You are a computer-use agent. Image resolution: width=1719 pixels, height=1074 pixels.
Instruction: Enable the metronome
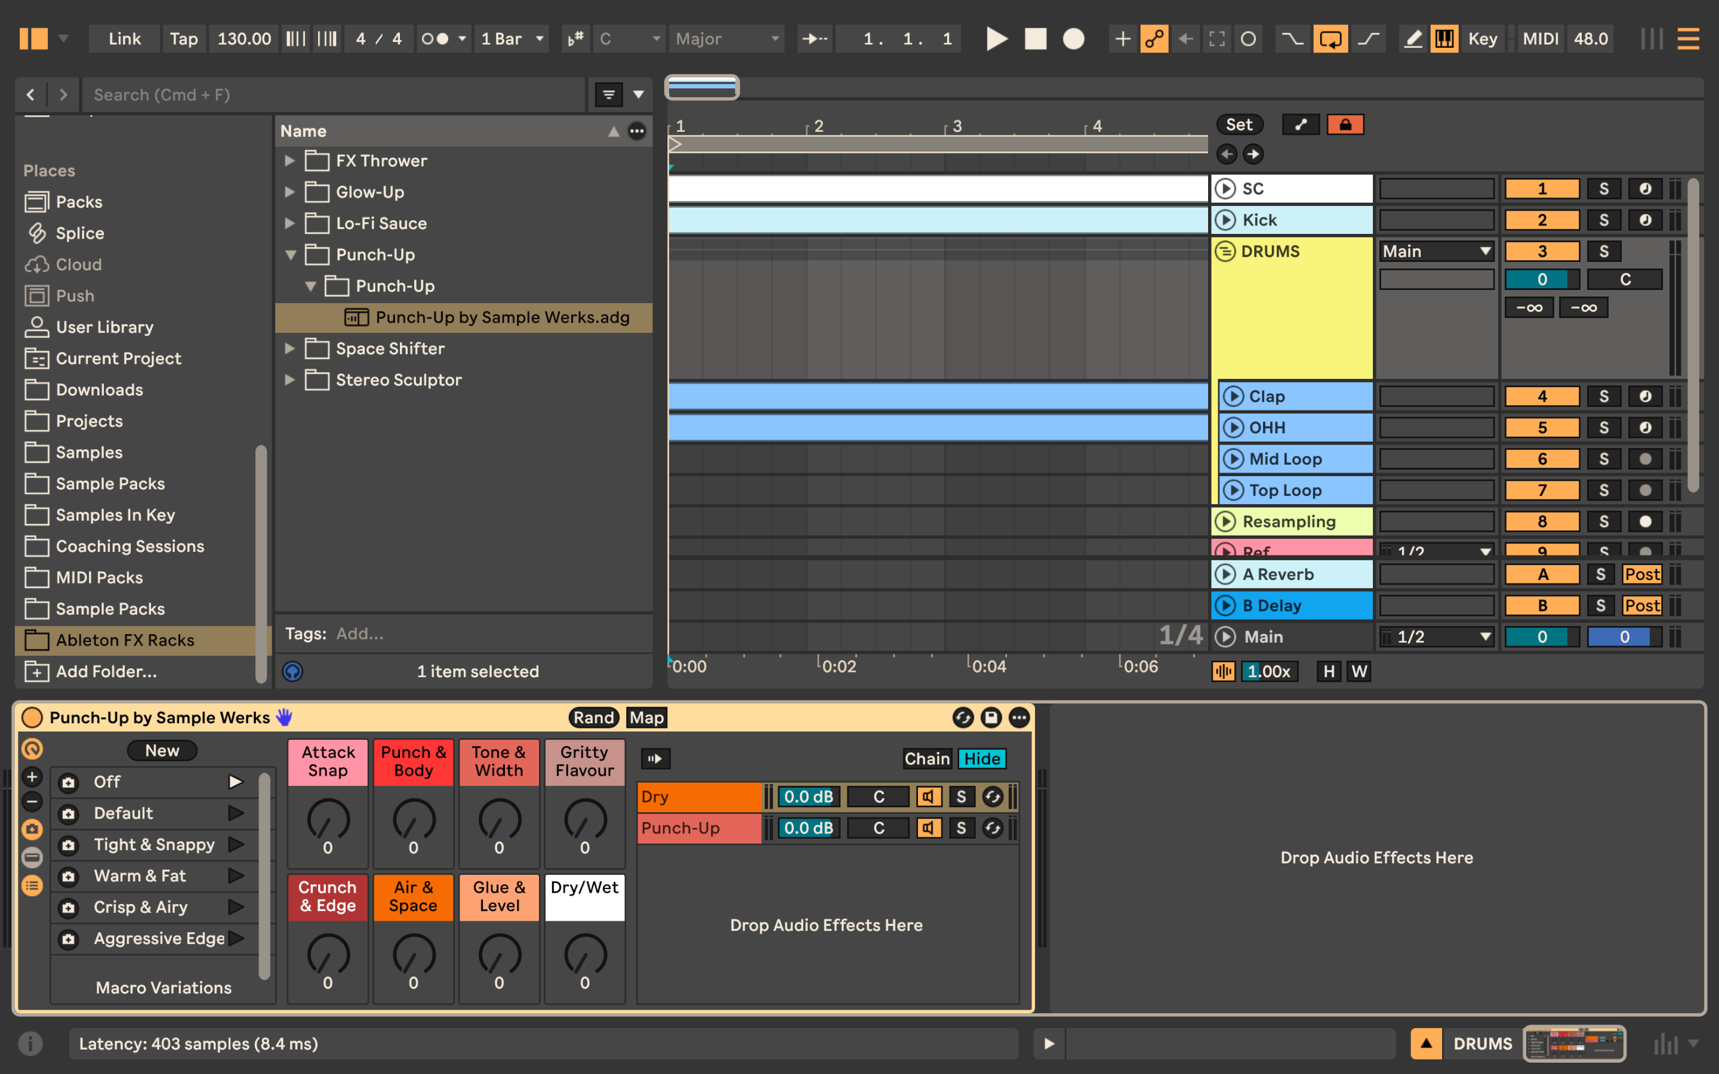click(435, 39)
